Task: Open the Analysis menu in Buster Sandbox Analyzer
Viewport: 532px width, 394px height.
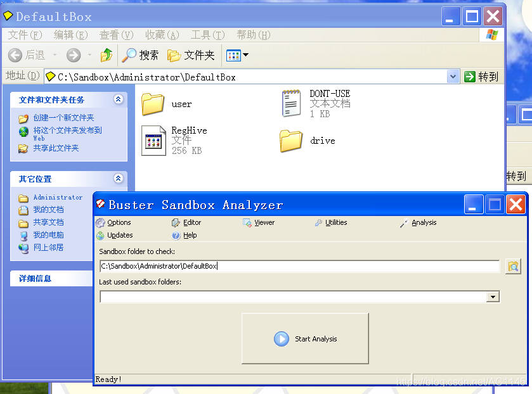Action: tap(418, 223)
